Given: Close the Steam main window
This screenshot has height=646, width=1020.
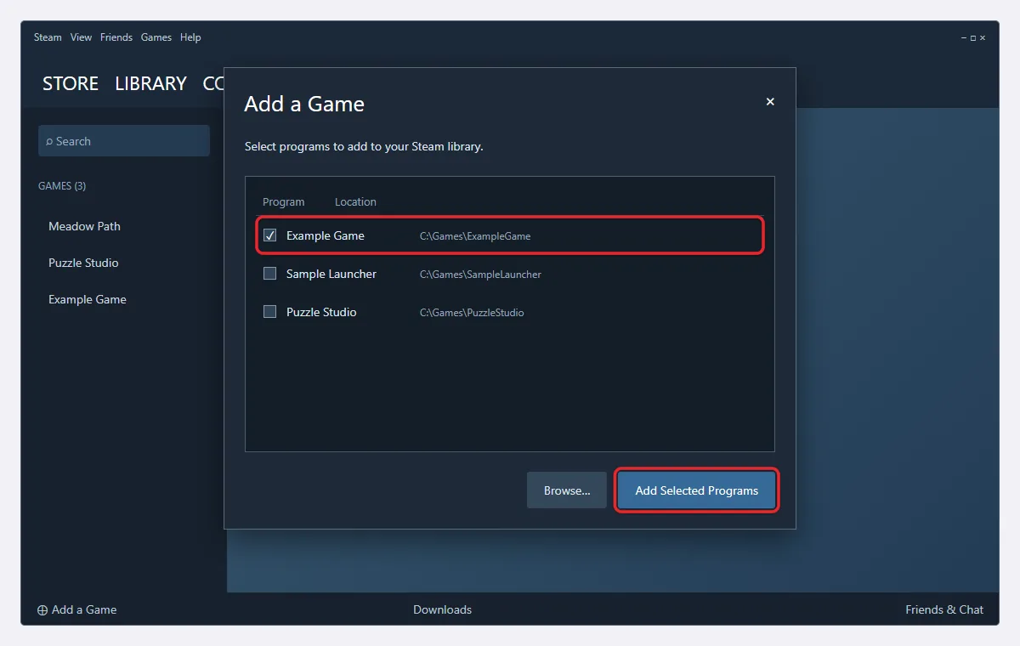Looking at the screenshot, I should (983, 37).
